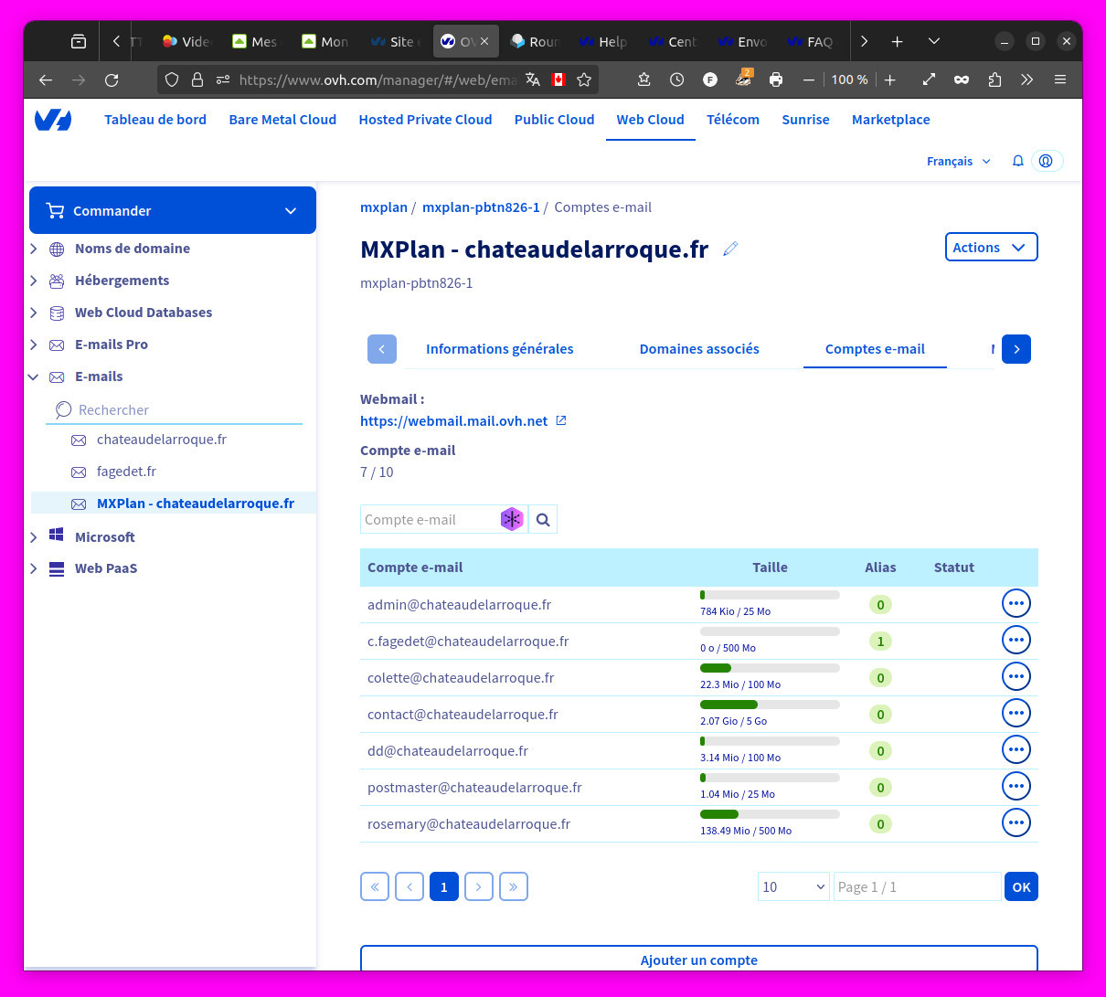
Task: Expand E-mails Pro section
Action: pos(34,345)
